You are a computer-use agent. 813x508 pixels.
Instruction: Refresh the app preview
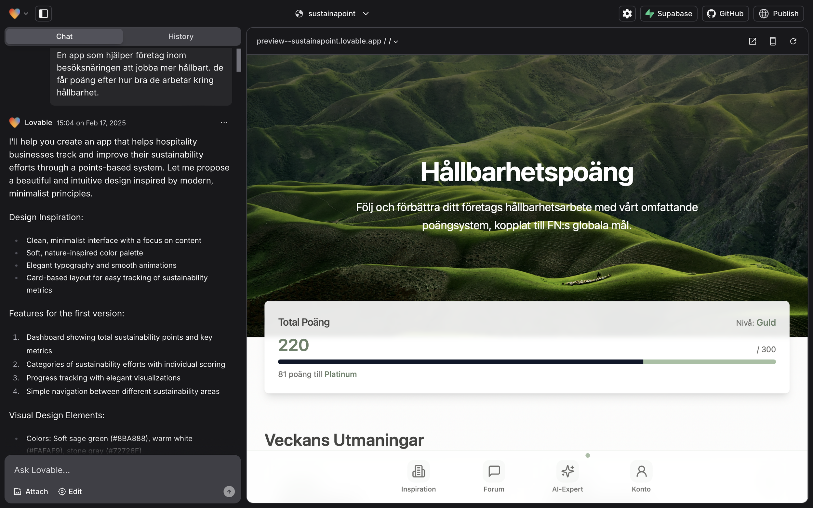click(x=793, y=41)
